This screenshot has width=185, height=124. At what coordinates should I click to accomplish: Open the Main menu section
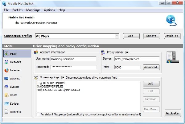pos(17,54)
